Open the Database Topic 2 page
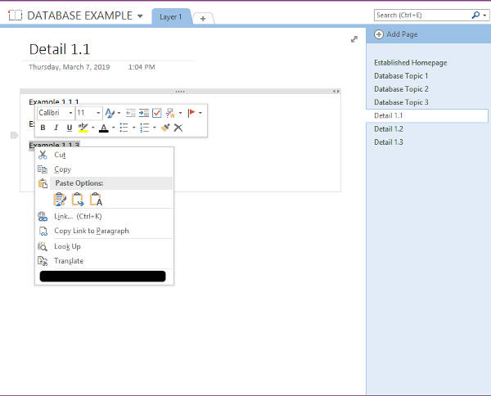Viewport: 491px width, 396px height. (x=401, y=89)
